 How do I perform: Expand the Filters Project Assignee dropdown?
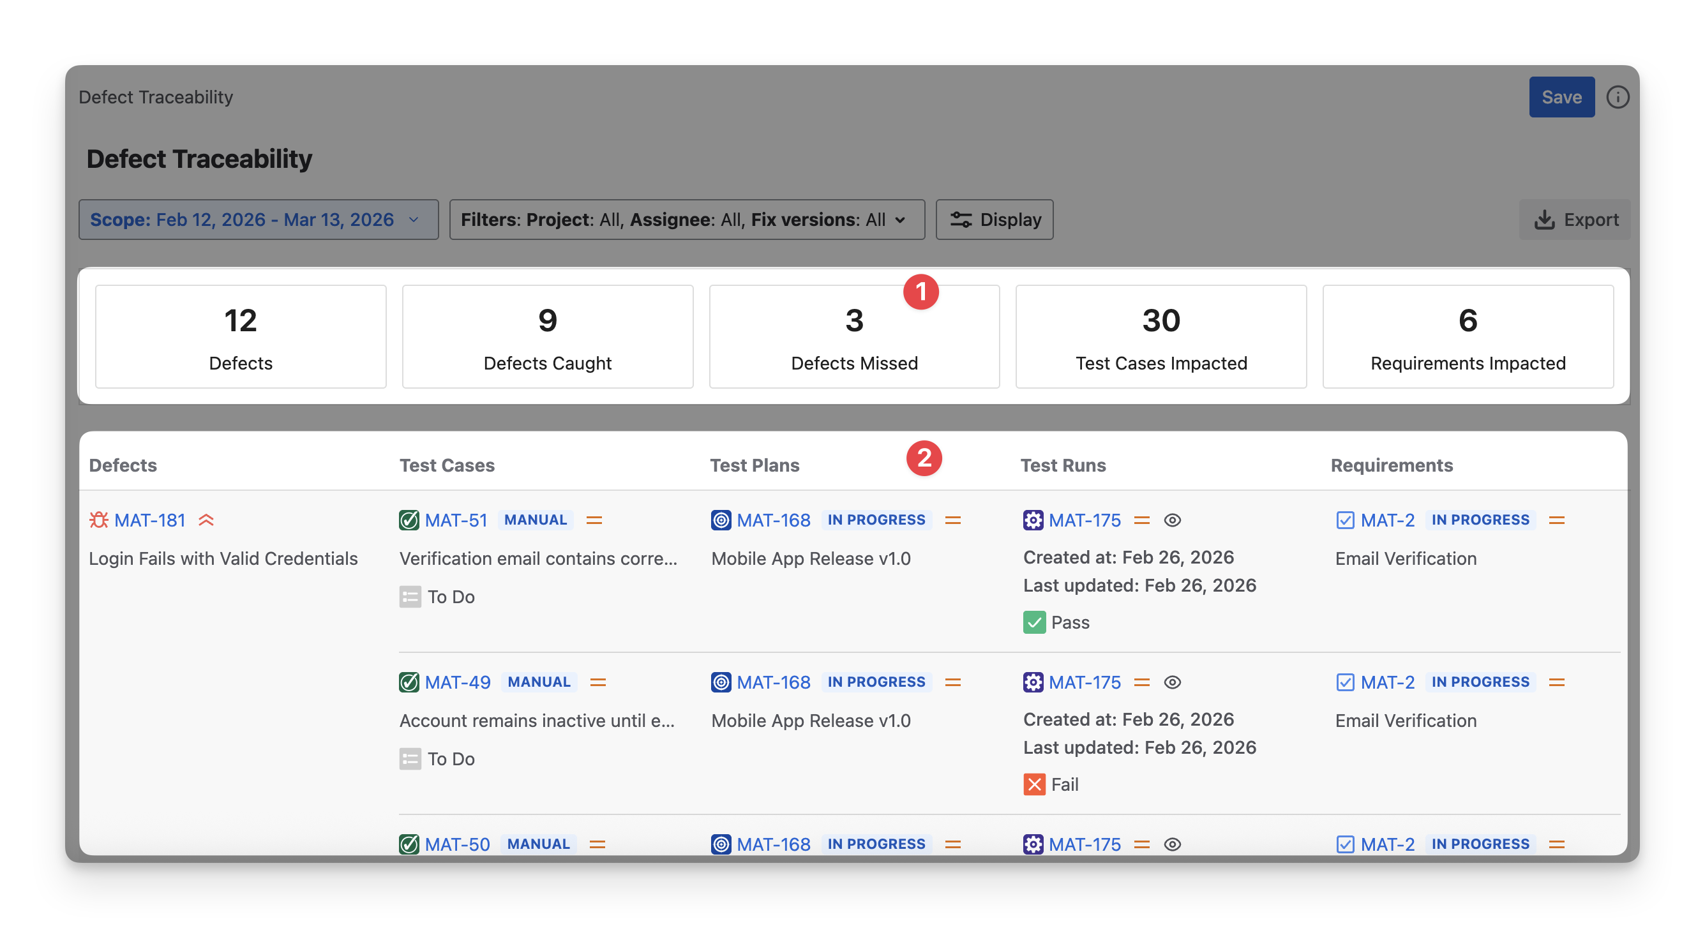point(686,220)
